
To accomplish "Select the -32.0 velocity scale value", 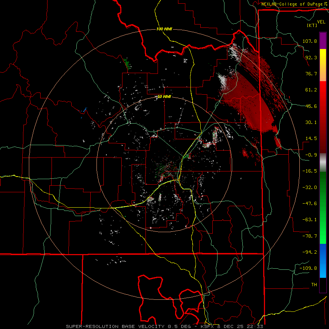I will (x=310, y=188).
